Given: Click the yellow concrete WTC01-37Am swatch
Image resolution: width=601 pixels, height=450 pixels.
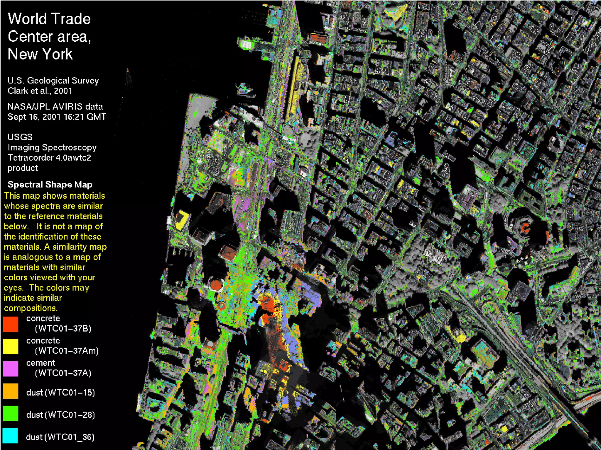Looking at the screenshot, I should [x=11, y=346].
